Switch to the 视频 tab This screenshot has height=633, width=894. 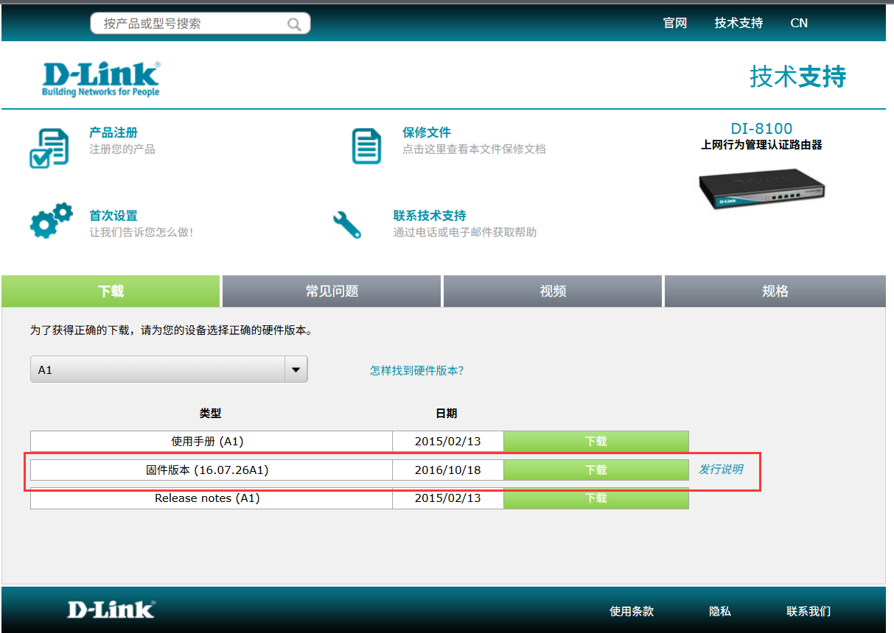coord(553,291)
